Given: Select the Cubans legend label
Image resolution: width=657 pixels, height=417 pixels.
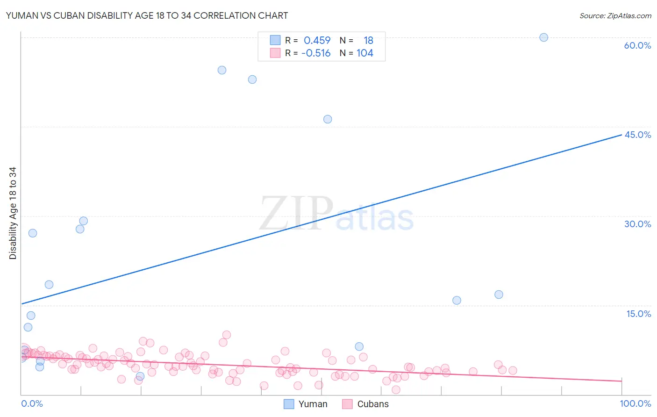Looking at the screenshot, I should pyautogui.click(x=373, y=404).
